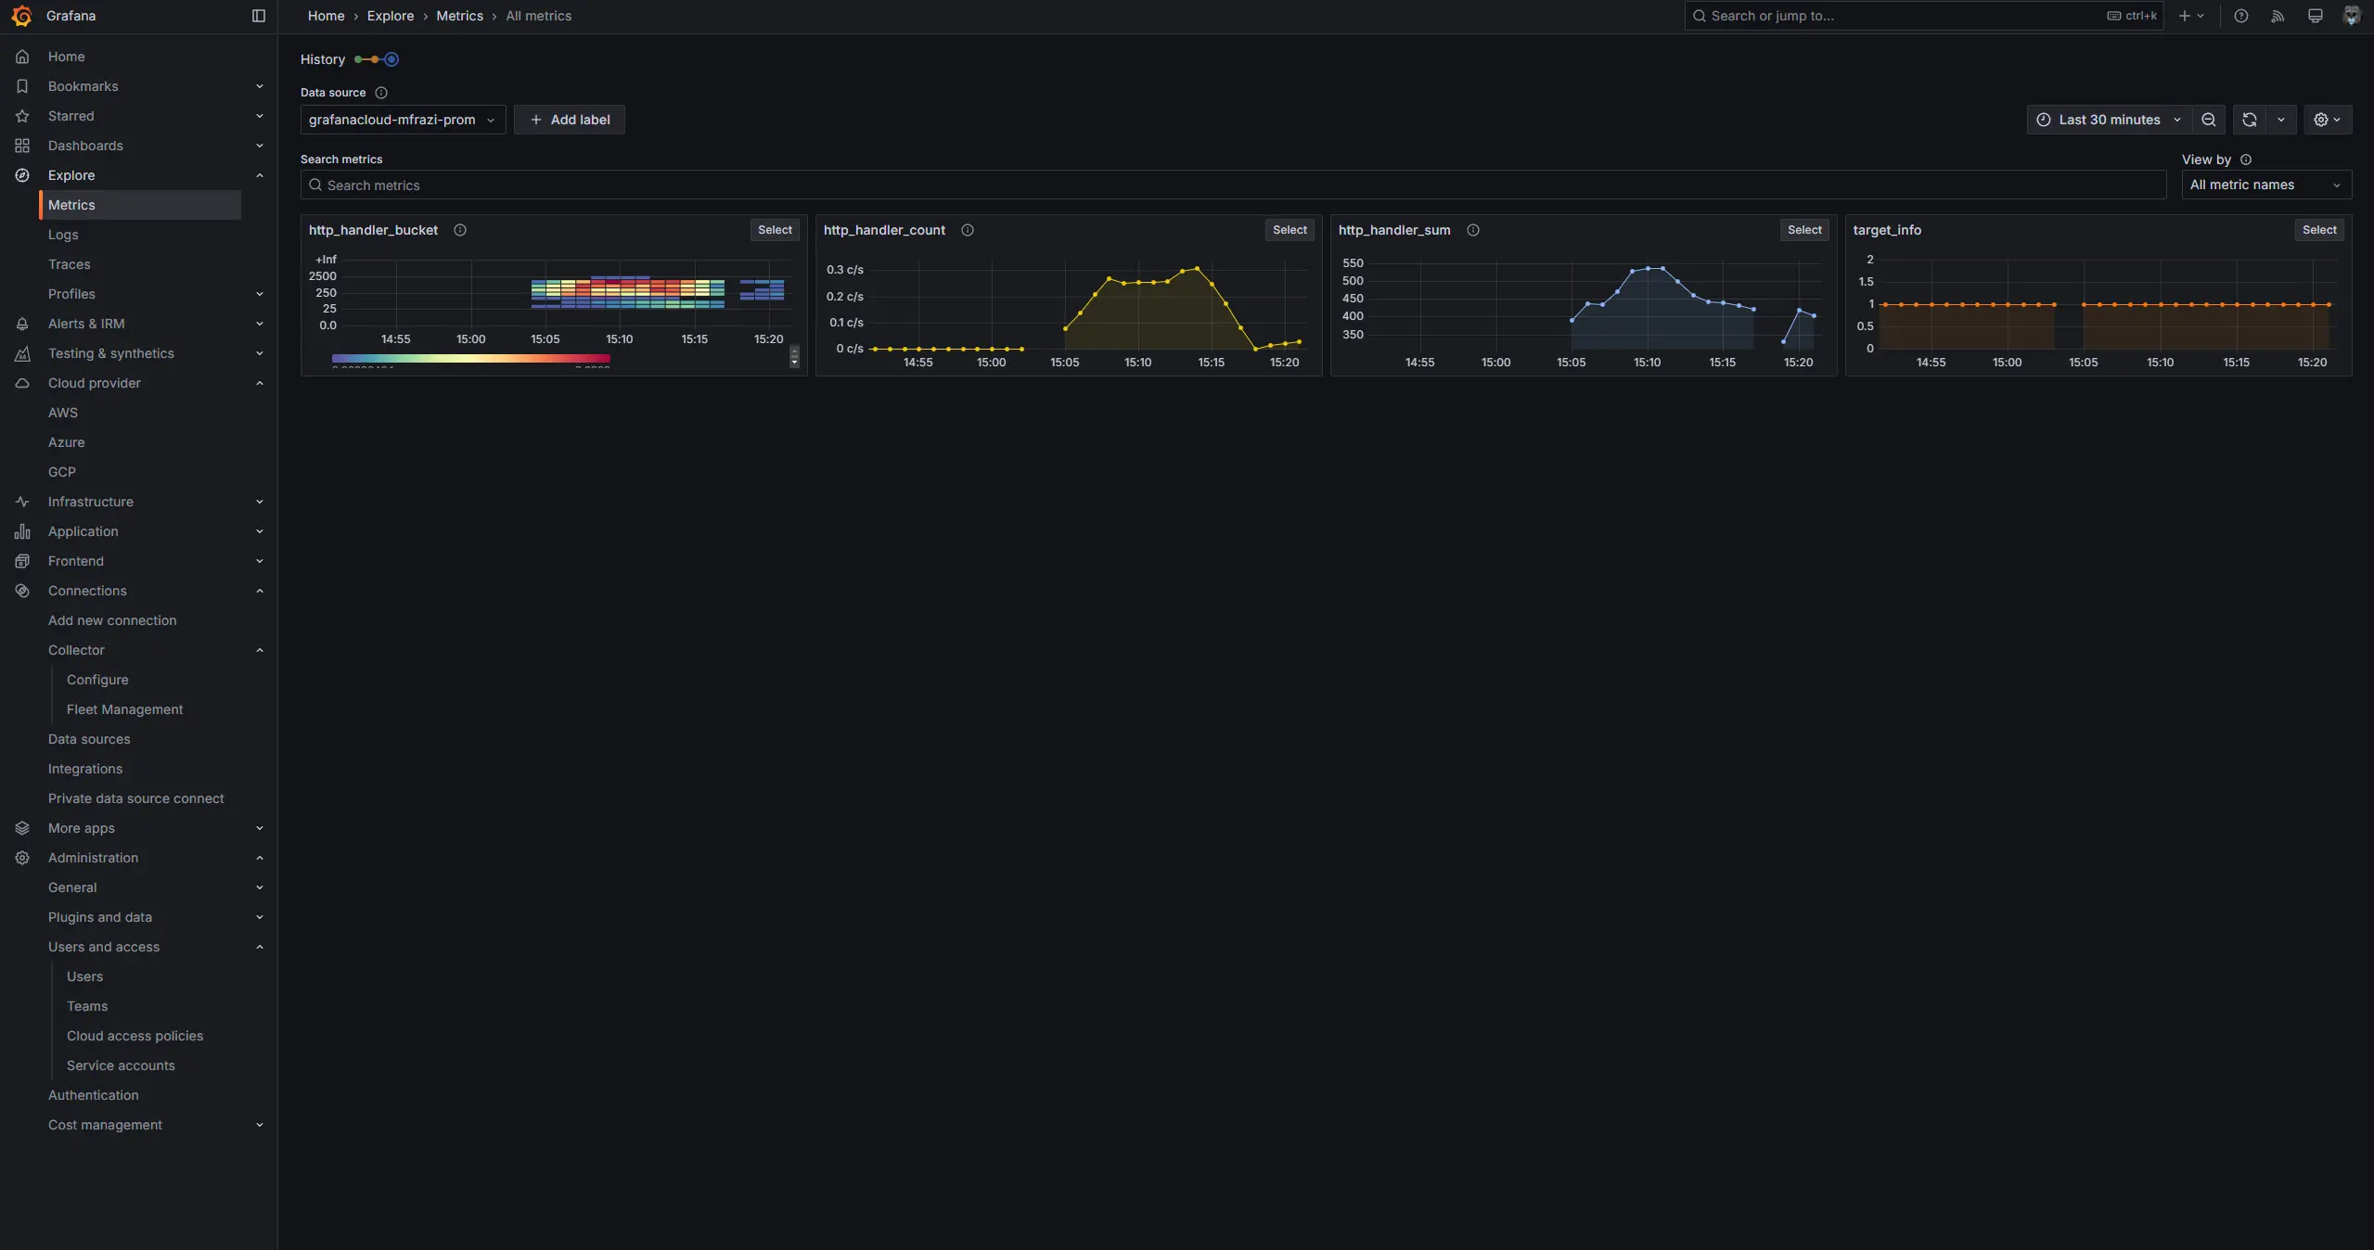Click the Dashboards grid icon in sidebar
Image resolution: width=2374 pixels, height=1250 pixels.
[22, 146]
